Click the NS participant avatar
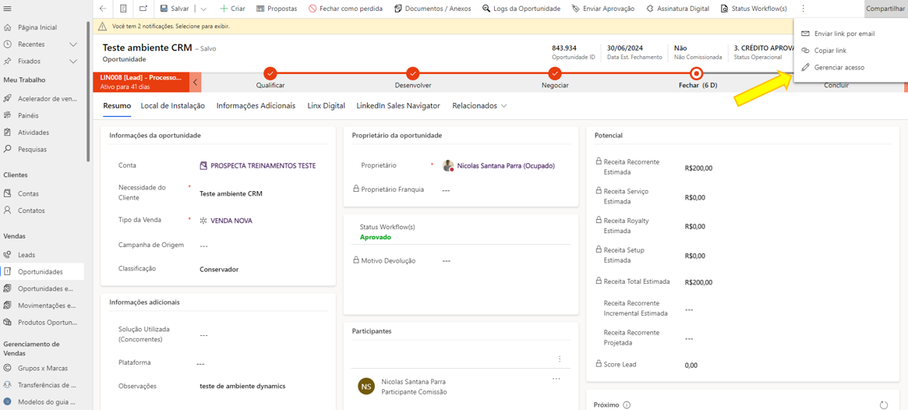This screenshot has width=908, height=410. coord(366,387)
